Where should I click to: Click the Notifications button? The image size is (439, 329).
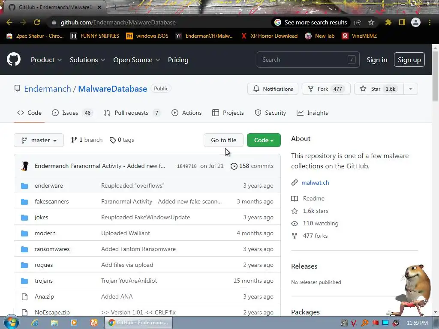pos(273,89)
